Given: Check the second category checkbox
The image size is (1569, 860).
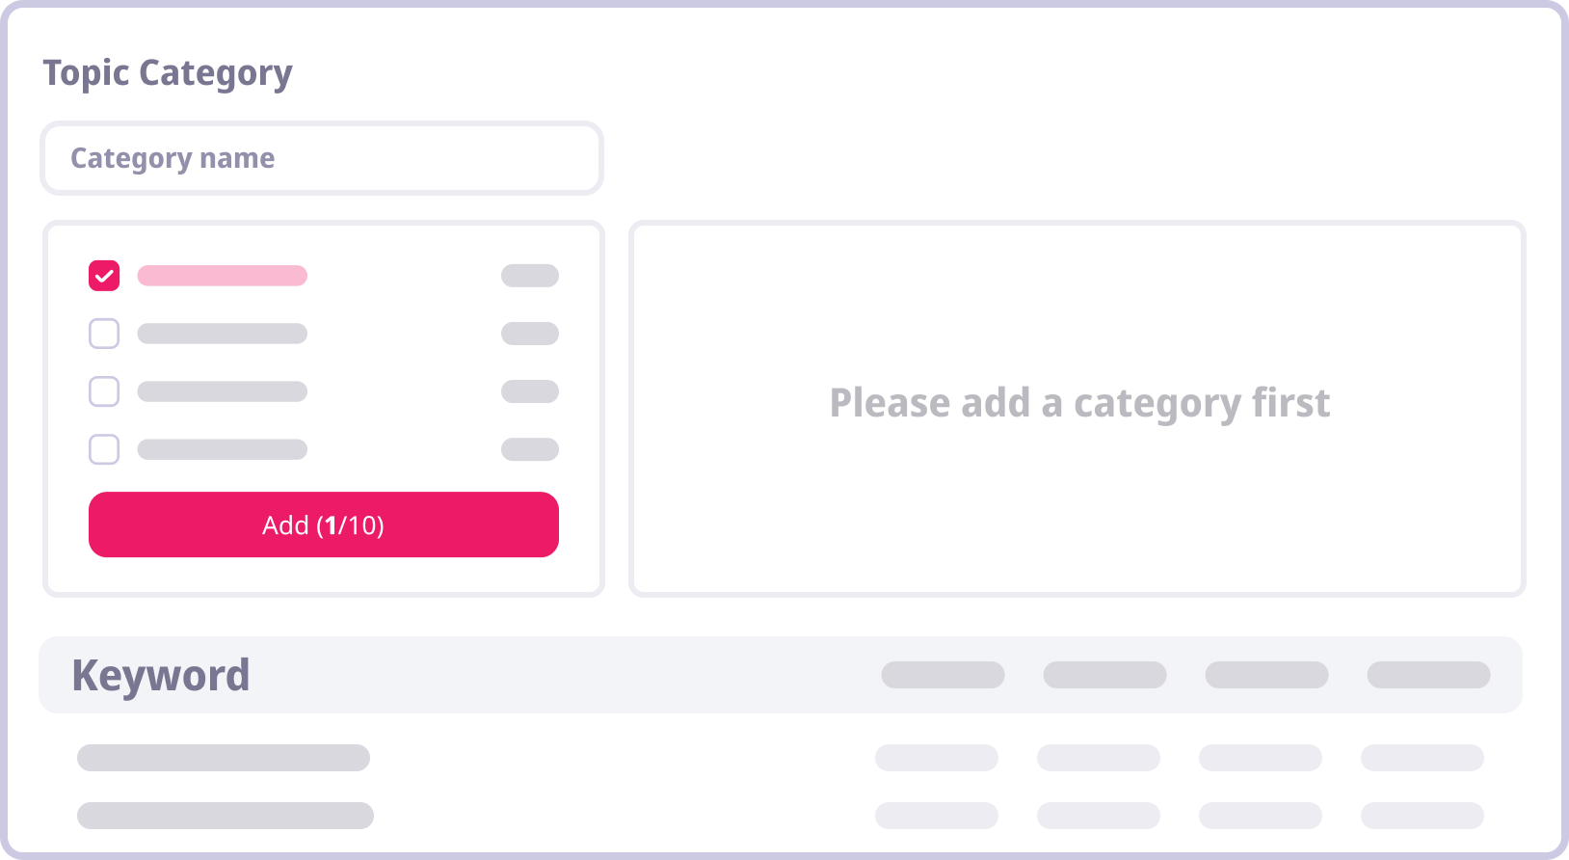Looking at the screenshot, I should (104, 334).
